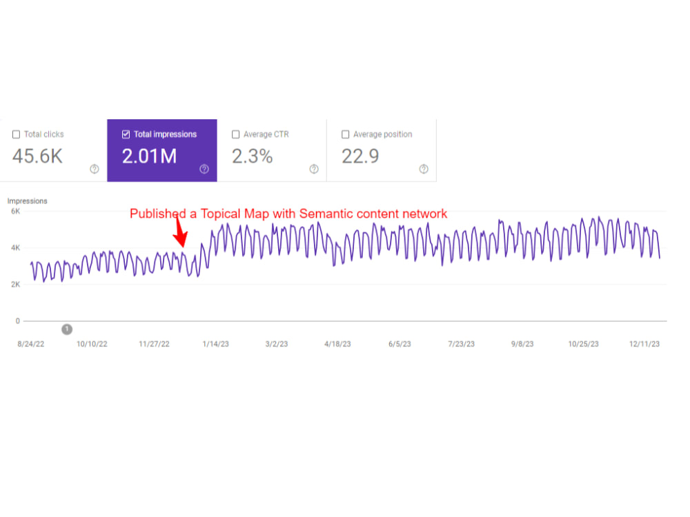This screenshot has height=517, width=690.
Task: Select the 2.01M total impressions value
Action: [150, 156]
